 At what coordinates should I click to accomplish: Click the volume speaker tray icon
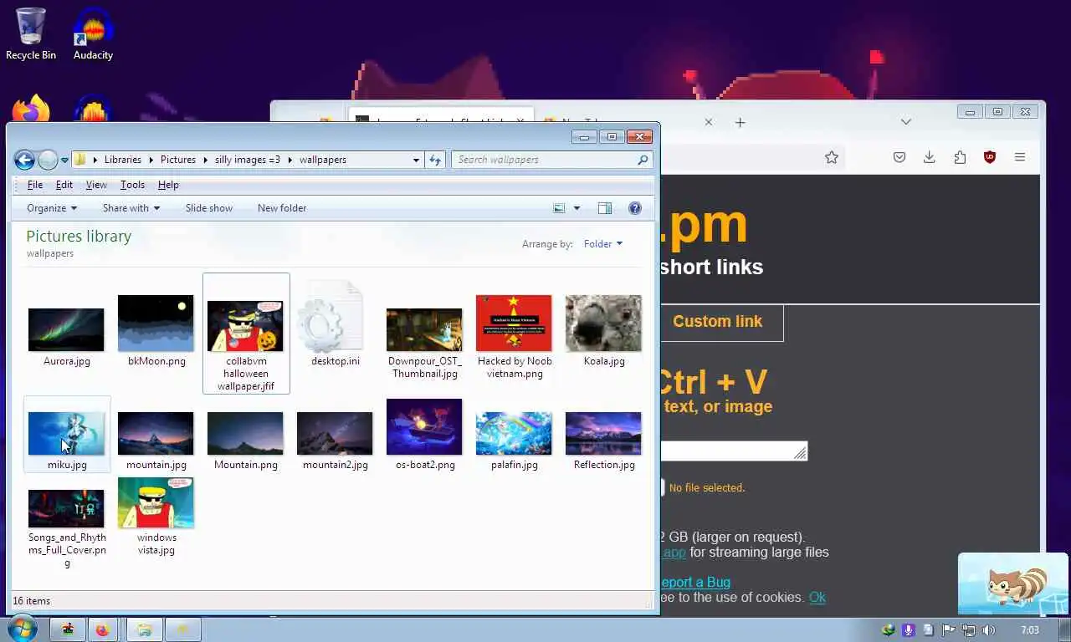[988, 630]
